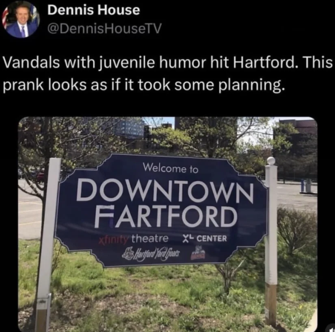Image resolution: width=335 pixels, height=332 pixels.
Task: Click the Hartford Yard Goats logo
Action: (151, 253)
